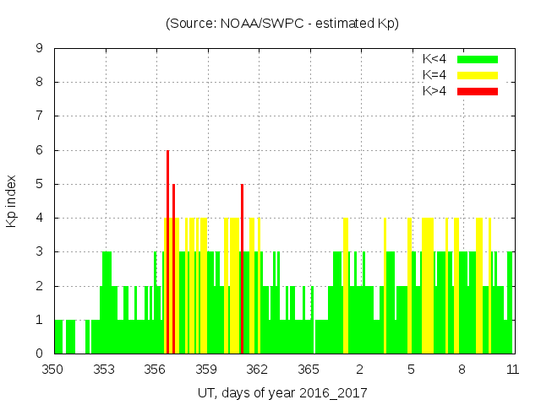Select the 356 tick on the x-axis

[x=156, y=369]
